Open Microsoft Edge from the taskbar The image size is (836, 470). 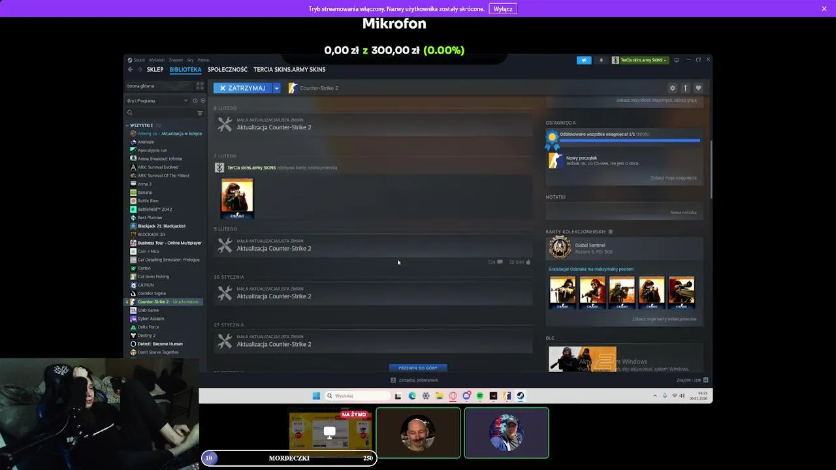pyautogui.click(x=412, y=396)
